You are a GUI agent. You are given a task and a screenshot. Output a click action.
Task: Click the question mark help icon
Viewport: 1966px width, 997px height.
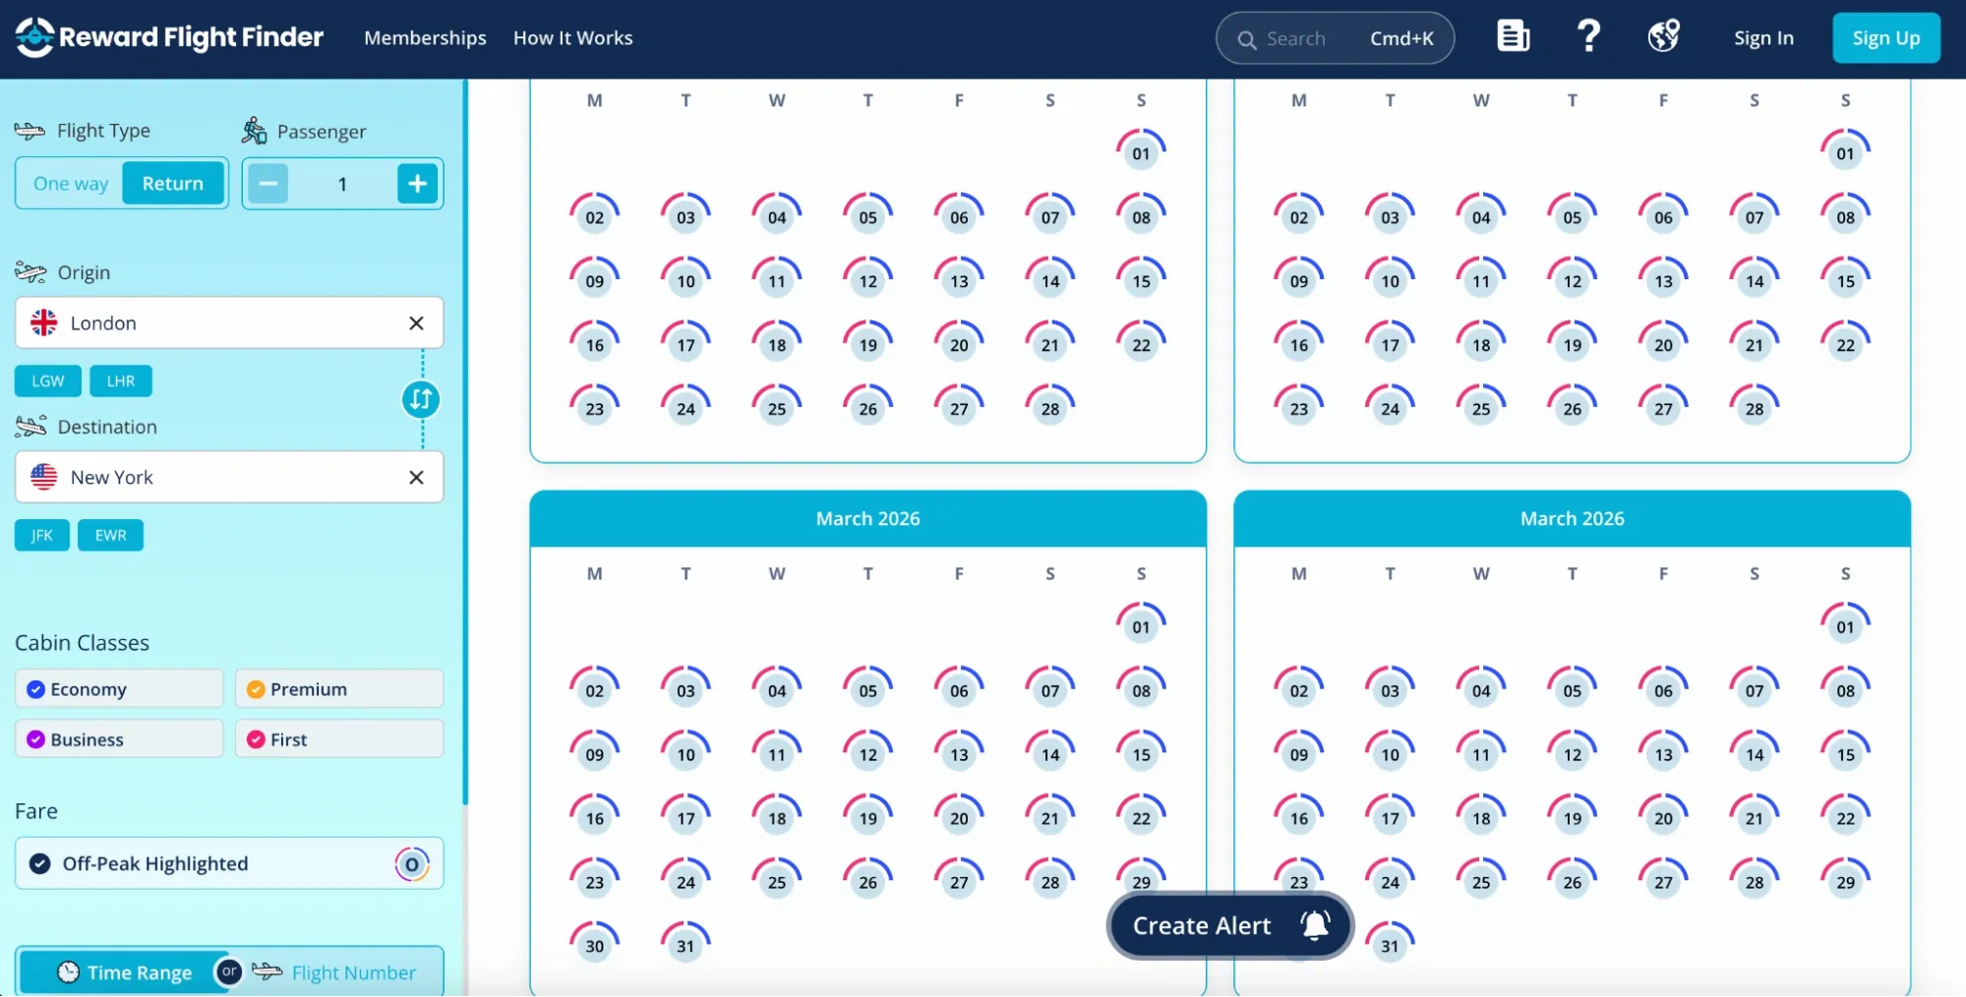(x=1587, y=36)
